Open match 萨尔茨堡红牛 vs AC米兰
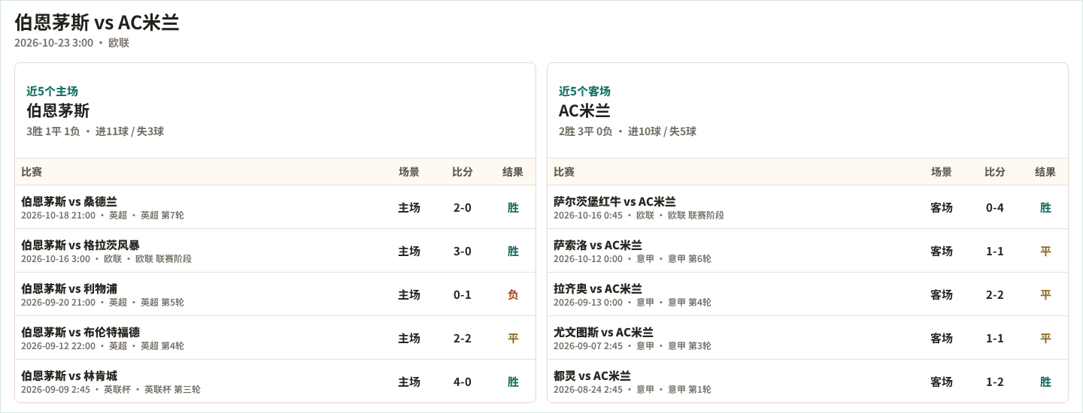The width and height of the screenshot is (1083, 413). 614,201
